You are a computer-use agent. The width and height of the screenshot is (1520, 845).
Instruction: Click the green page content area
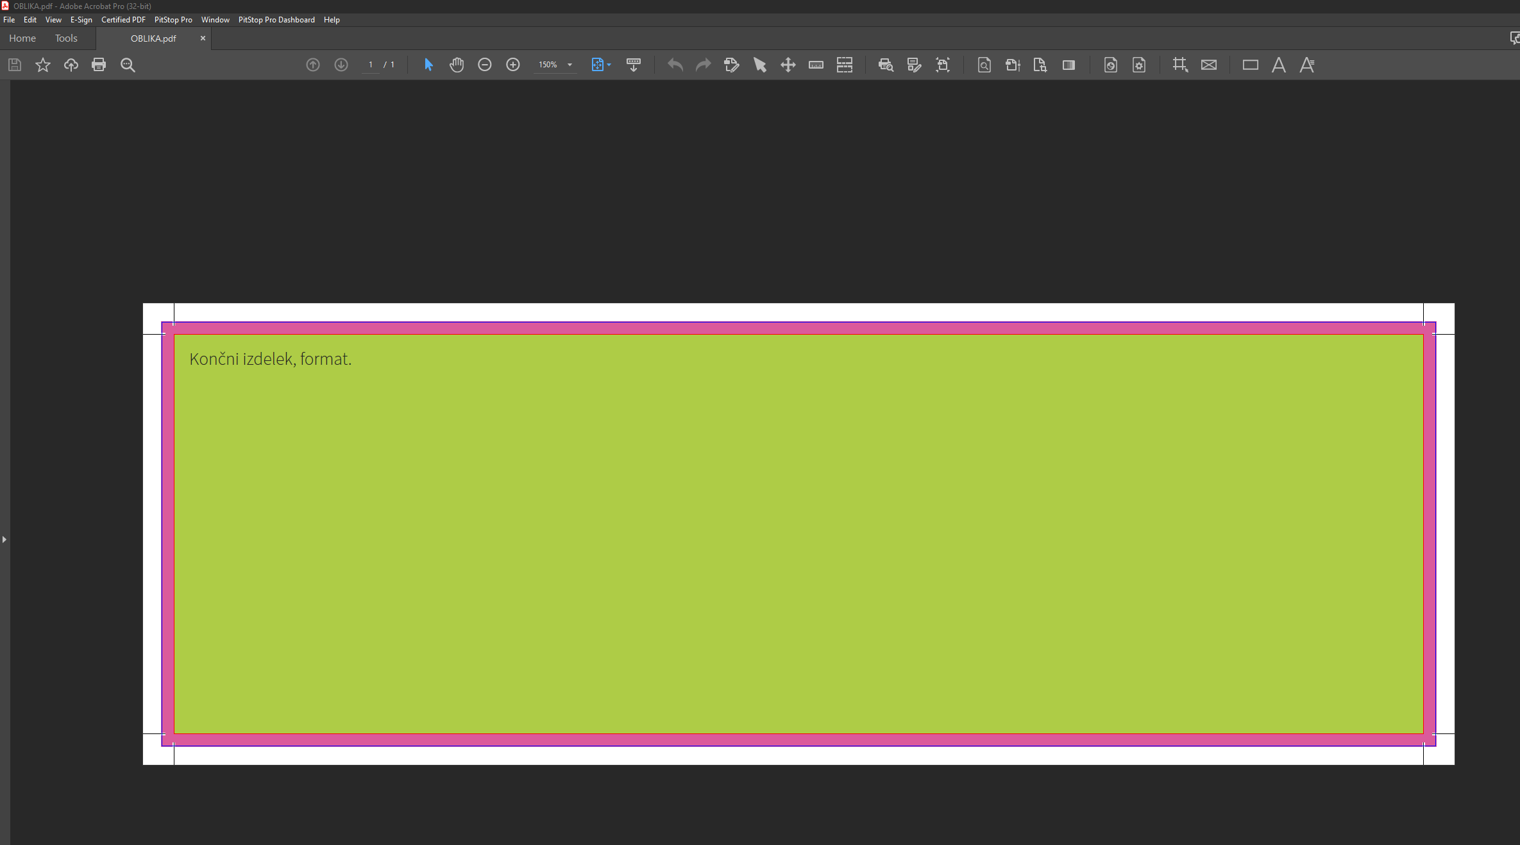(798, 533)
